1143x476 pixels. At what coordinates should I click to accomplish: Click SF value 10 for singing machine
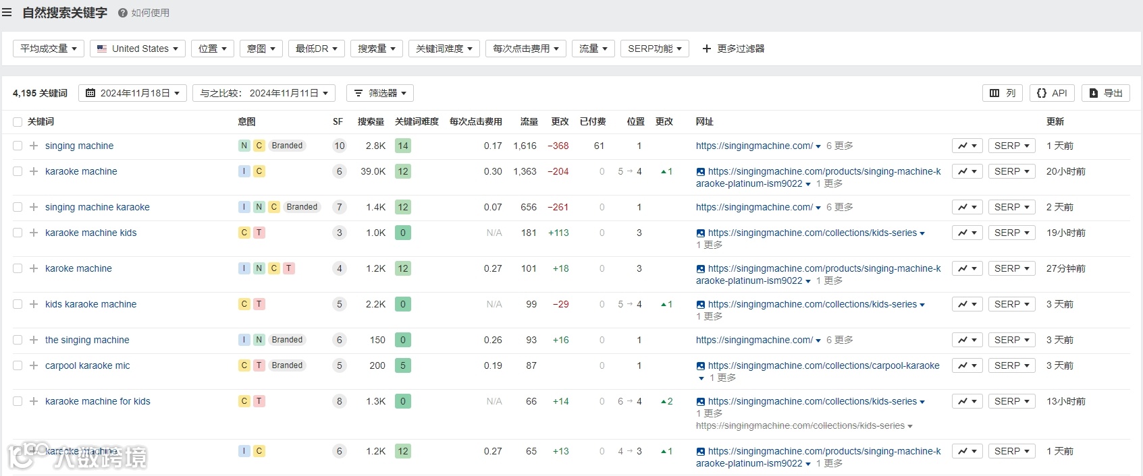point(340,146)
